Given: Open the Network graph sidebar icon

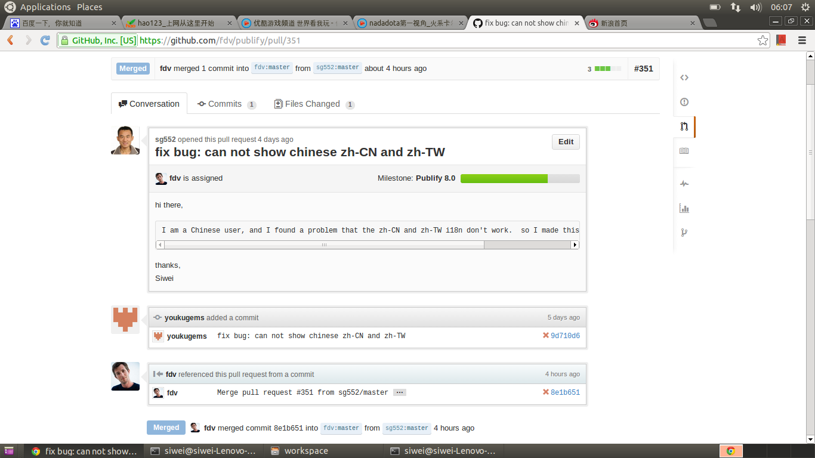Looking at the screenshot, I should [684, 233].
